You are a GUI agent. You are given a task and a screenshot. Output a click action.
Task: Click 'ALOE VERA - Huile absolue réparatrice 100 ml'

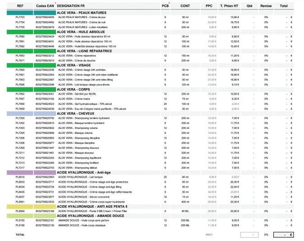(x=85, y=42)
